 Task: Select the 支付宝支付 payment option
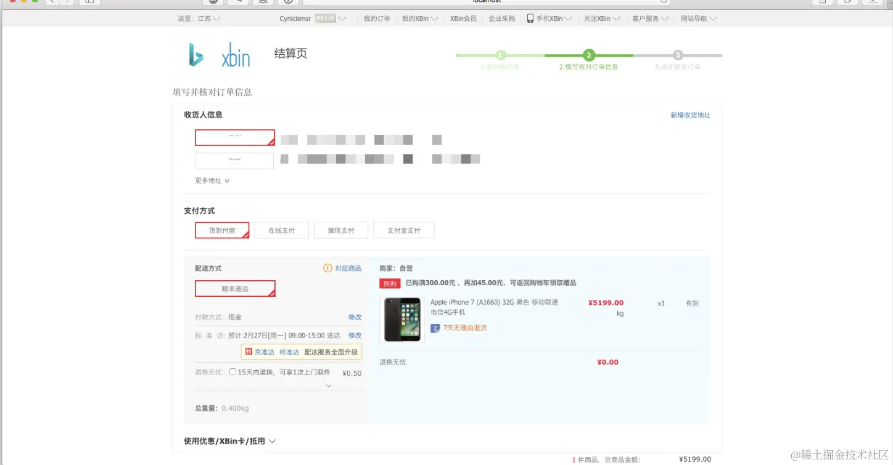(x=404, y=230)
